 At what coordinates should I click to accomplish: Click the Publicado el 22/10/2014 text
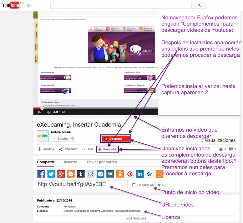(x=54, y=201)
